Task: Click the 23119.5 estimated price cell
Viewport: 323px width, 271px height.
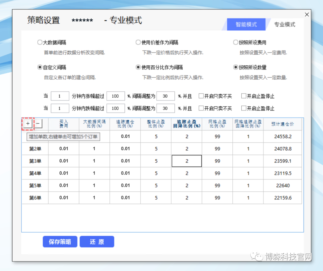Action: coord(283,173)
